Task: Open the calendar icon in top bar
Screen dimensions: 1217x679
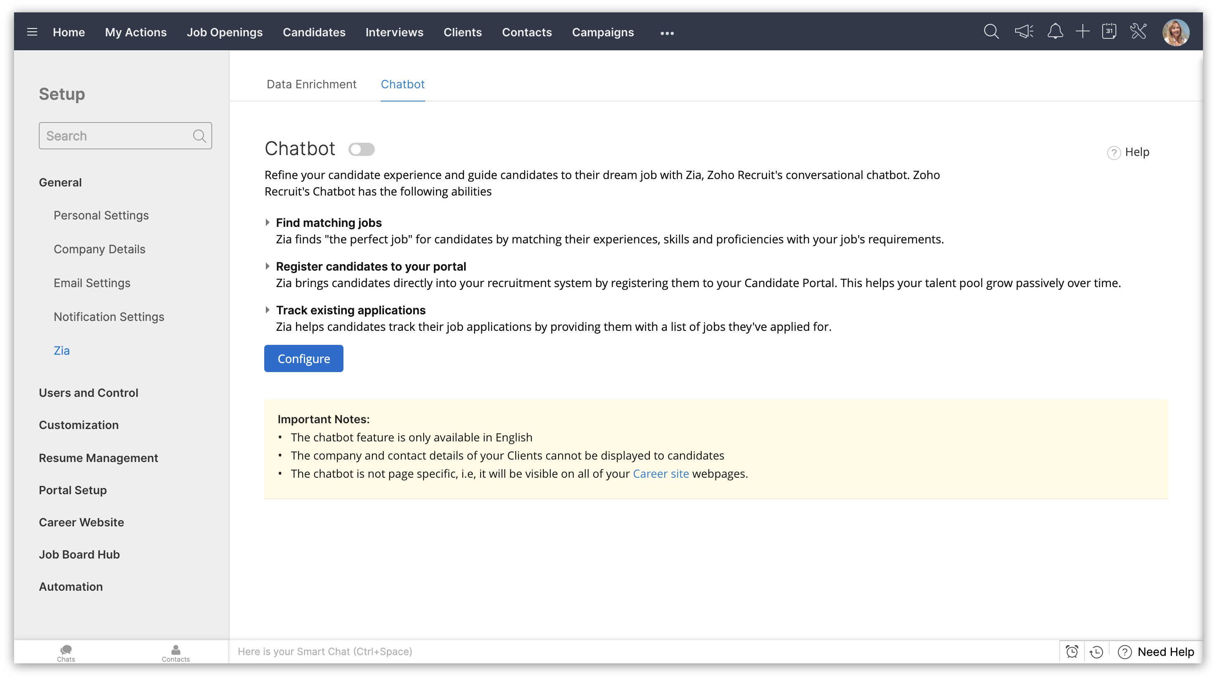Action: [1109, 32]
